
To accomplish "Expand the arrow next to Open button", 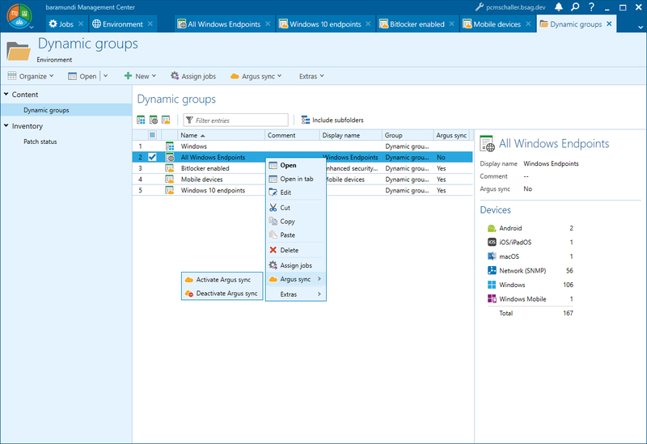I will [106, 76].
